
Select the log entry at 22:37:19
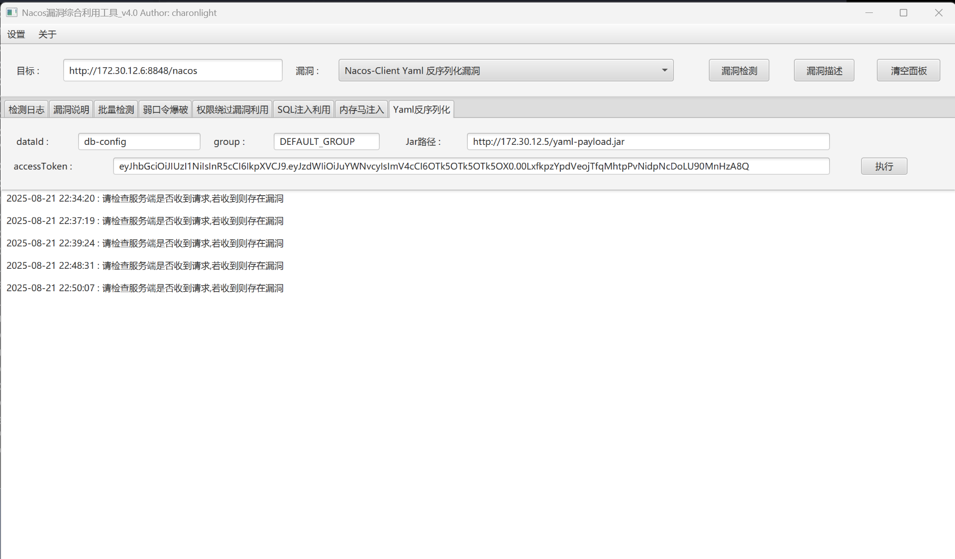point(145,221)
